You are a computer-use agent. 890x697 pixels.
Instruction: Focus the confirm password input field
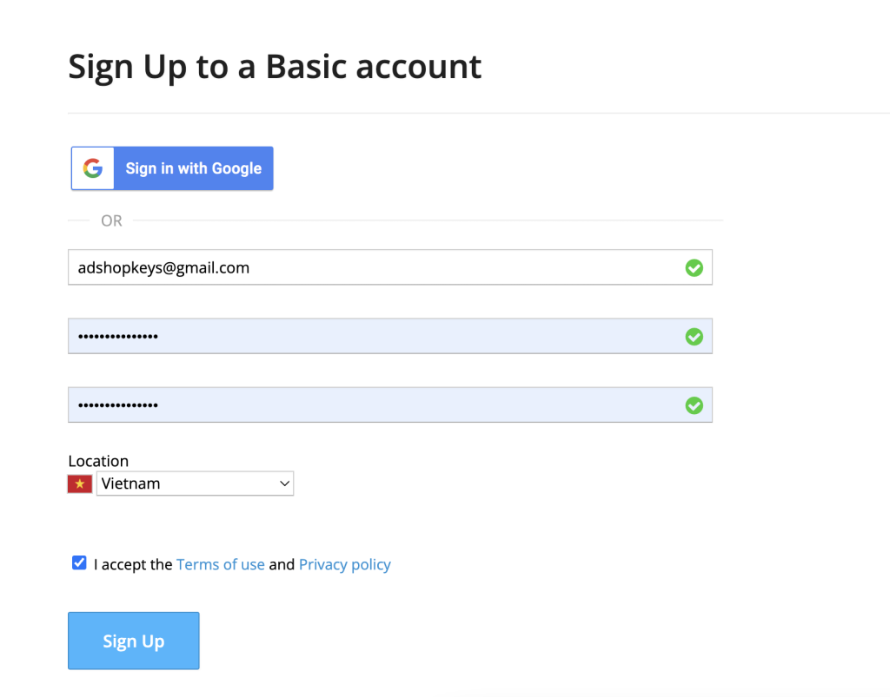pos(390,404)
